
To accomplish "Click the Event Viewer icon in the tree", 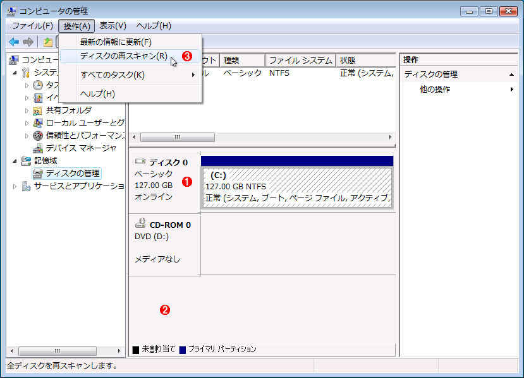I will 38,98.
